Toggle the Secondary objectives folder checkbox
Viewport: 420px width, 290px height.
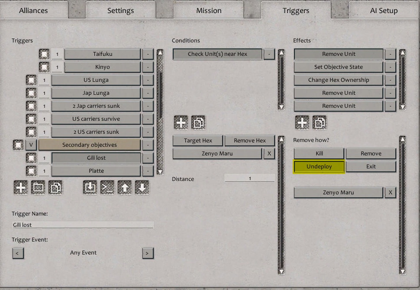pos(18,145)
